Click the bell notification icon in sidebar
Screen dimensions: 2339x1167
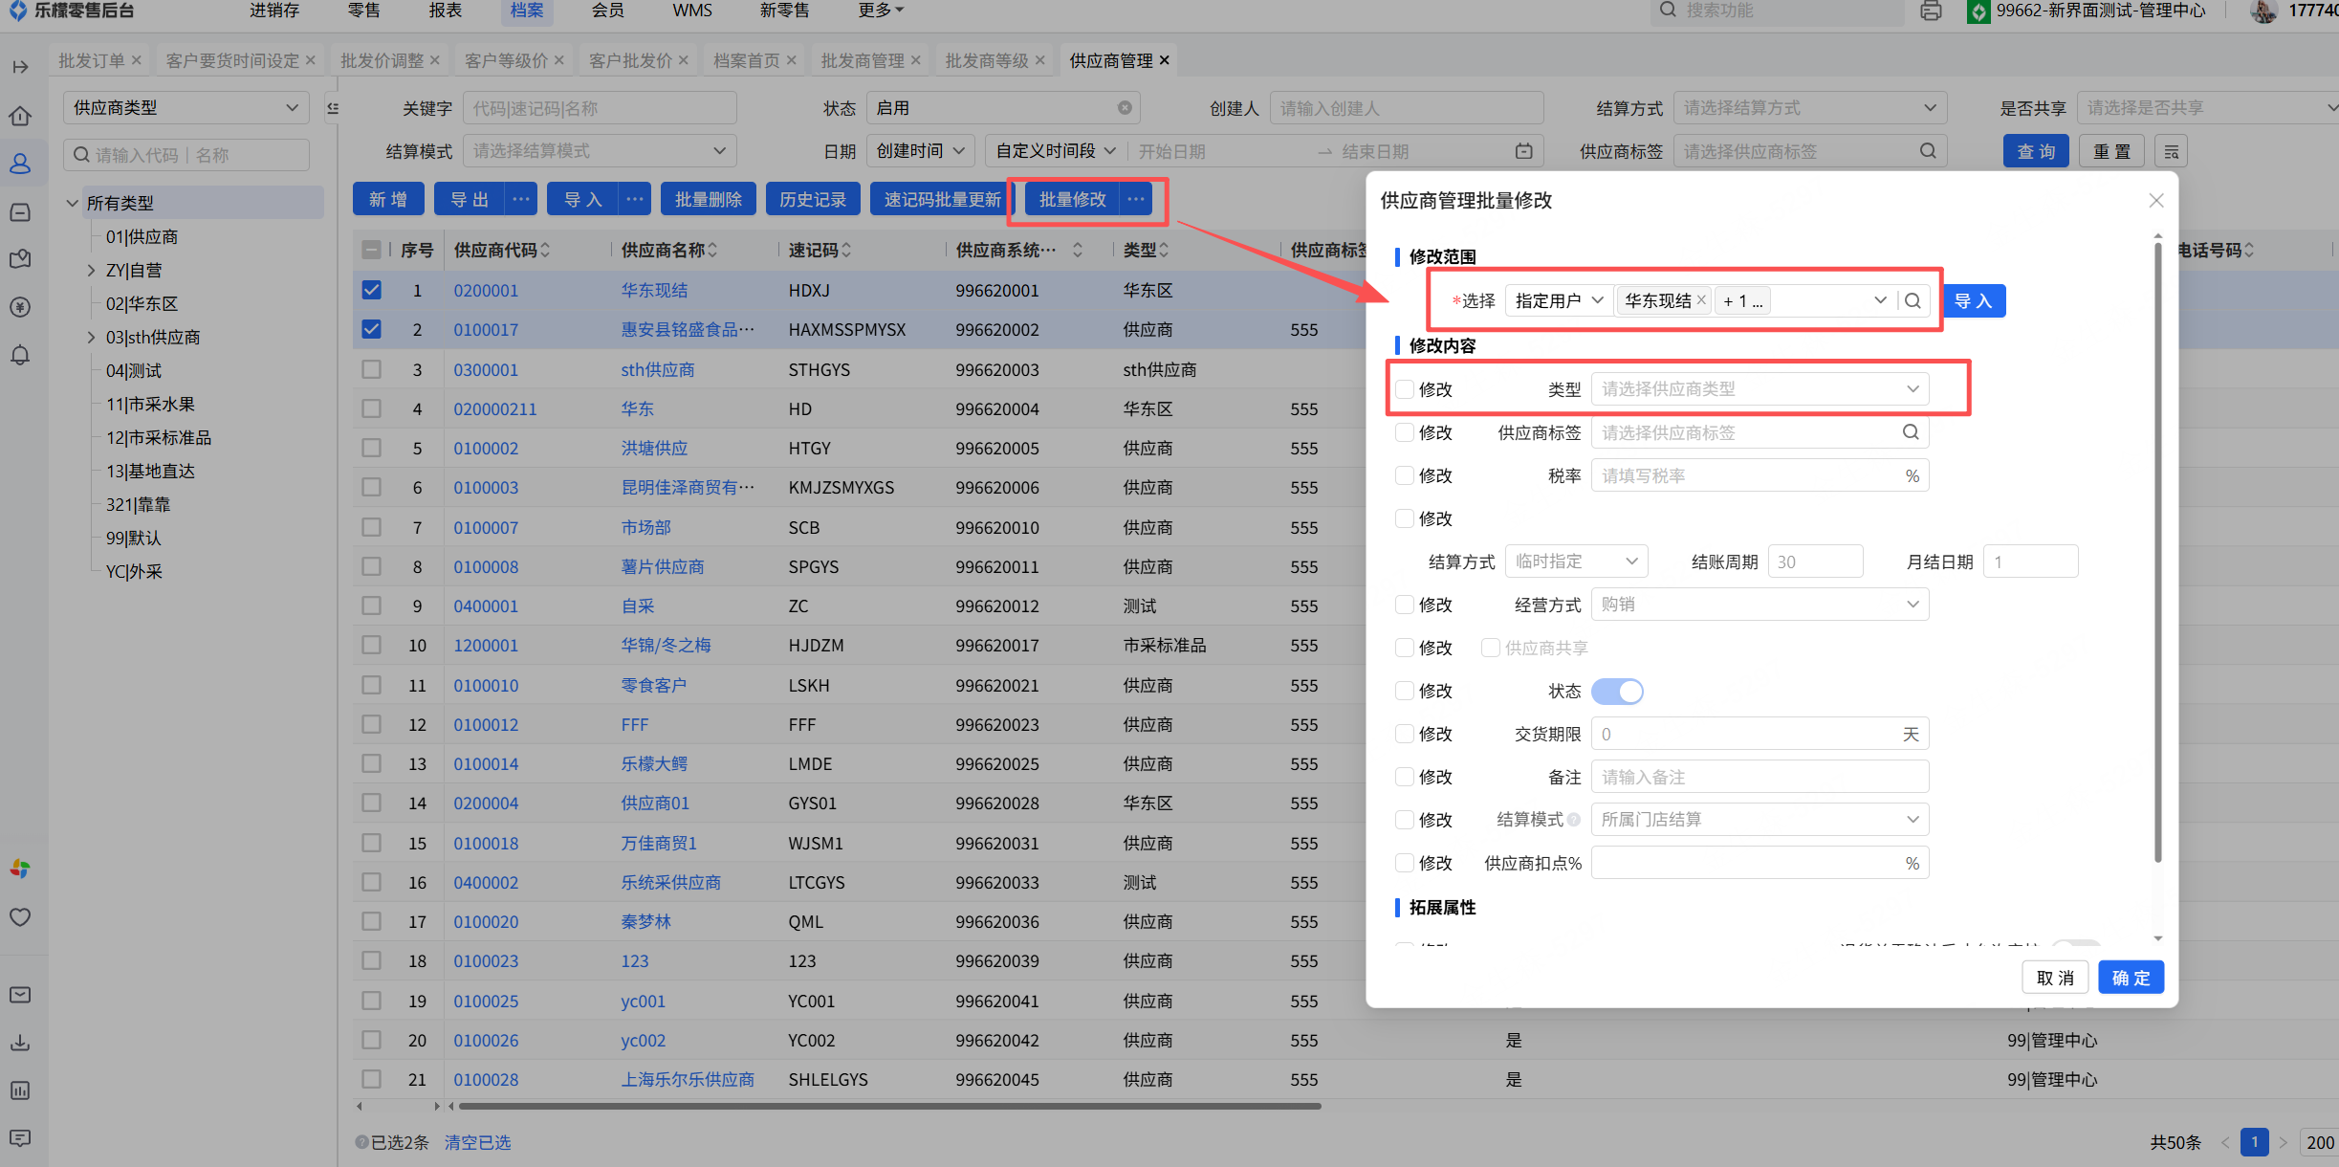[x=20, y=355]
